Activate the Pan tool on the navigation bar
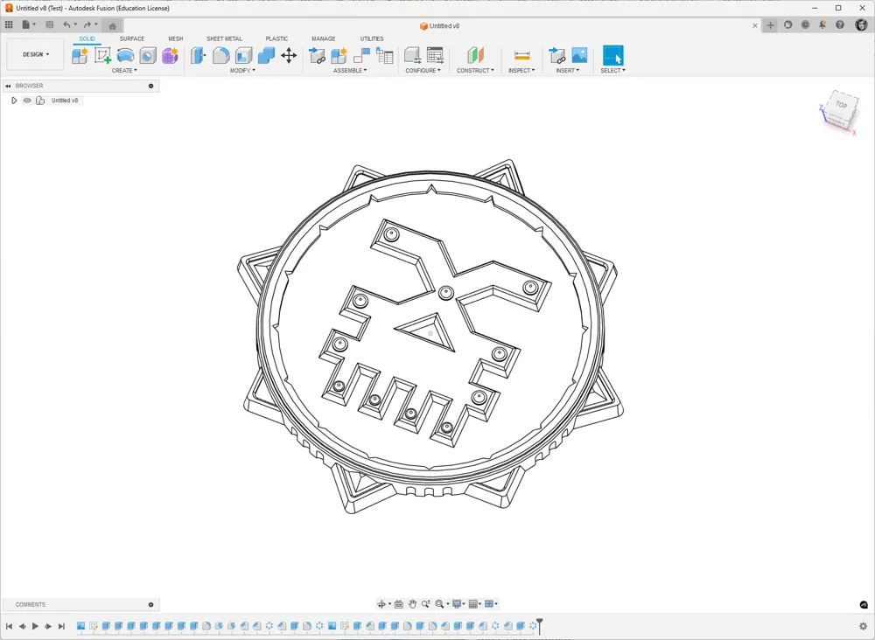 (x=412, y=604)
